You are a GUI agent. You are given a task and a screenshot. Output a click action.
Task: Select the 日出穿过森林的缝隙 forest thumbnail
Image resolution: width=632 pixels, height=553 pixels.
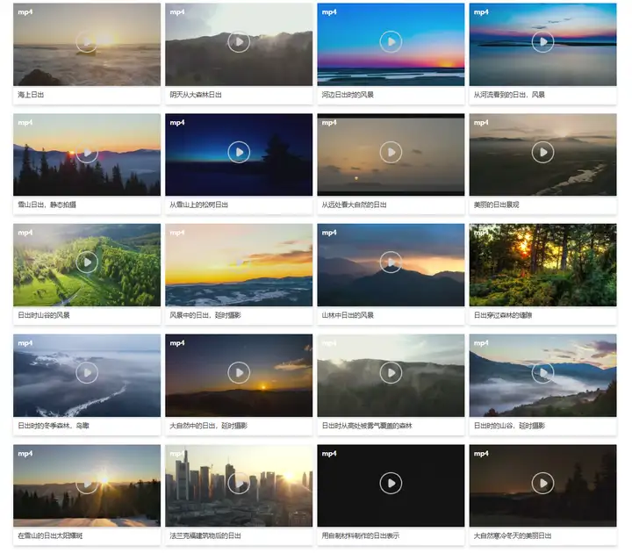(x=542, y=265)
